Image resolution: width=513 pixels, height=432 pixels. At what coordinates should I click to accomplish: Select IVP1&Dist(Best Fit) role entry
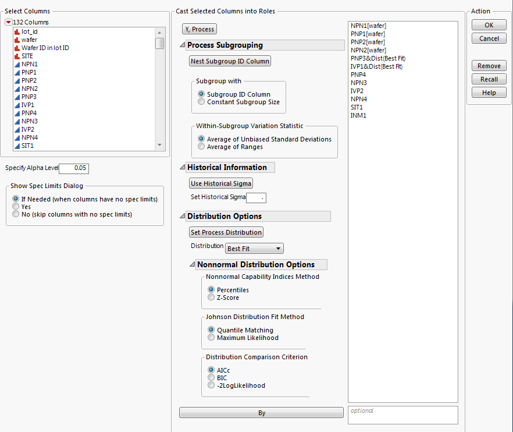376,66
